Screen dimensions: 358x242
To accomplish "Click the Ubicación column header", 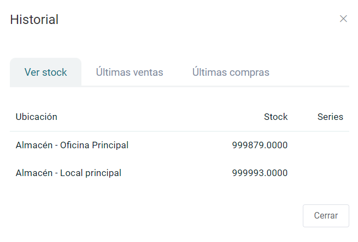I will [x=37, y=117].
